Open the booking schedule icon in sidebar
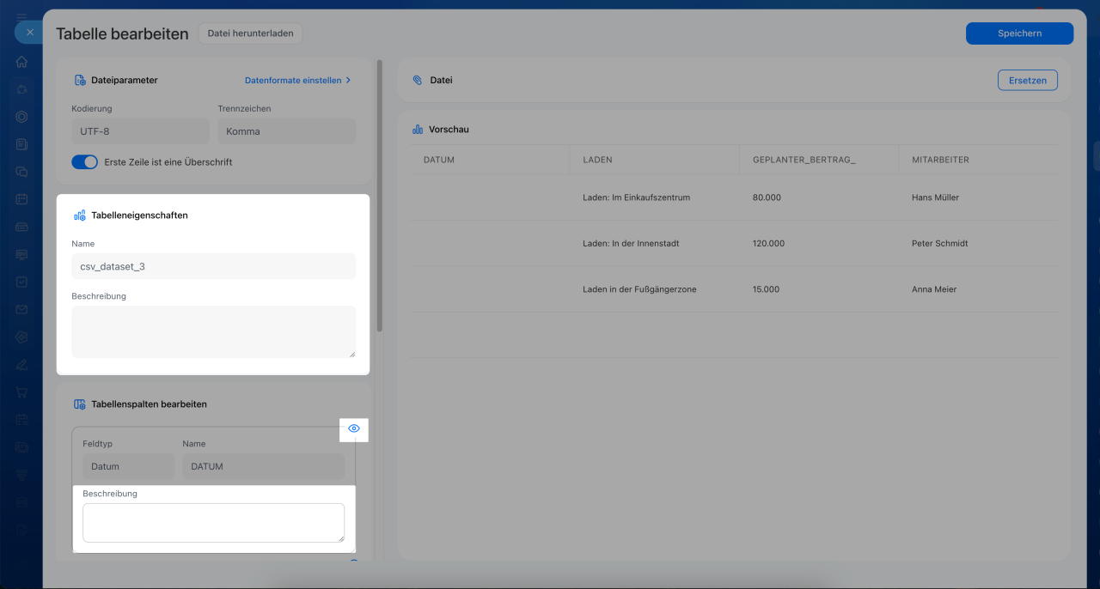The image size is (1100, 589). click(x=21, y=419)
